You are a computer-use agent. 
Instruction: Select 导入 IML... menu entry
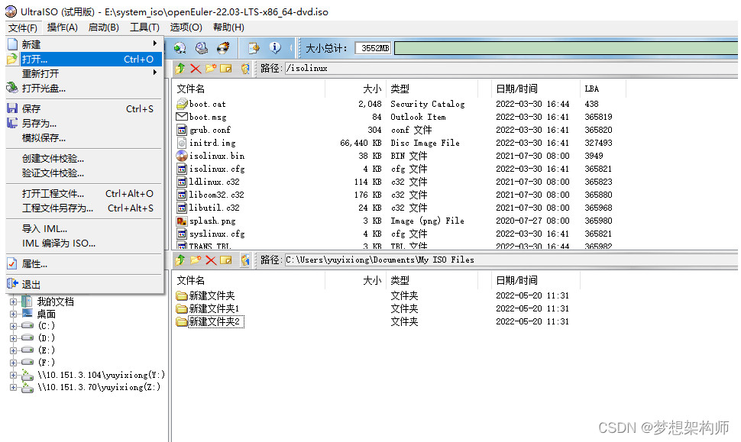[x=84, y=228]
